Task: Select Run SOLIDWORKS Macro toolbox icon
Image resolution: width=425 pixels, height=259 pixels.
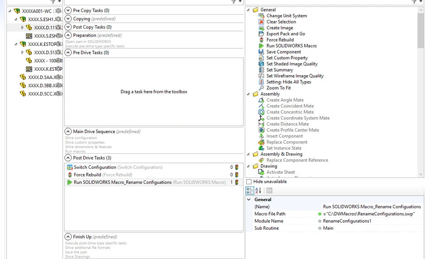Action: 261,46
